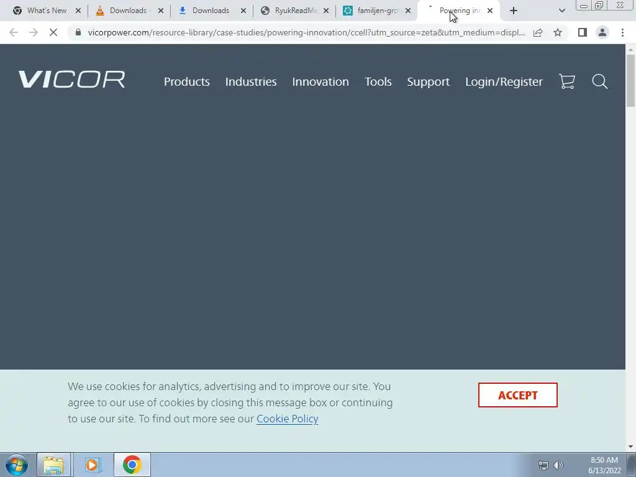Close the VLC Downloads tab
Screen dimensions: 636x477
point(161,11)
